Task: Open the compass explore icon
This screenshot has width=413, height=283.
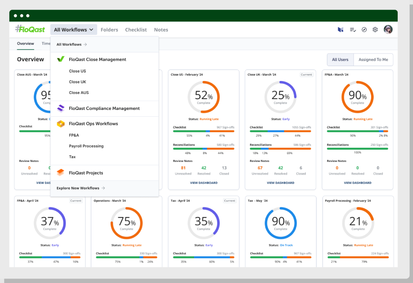Action: coord(364,30)
